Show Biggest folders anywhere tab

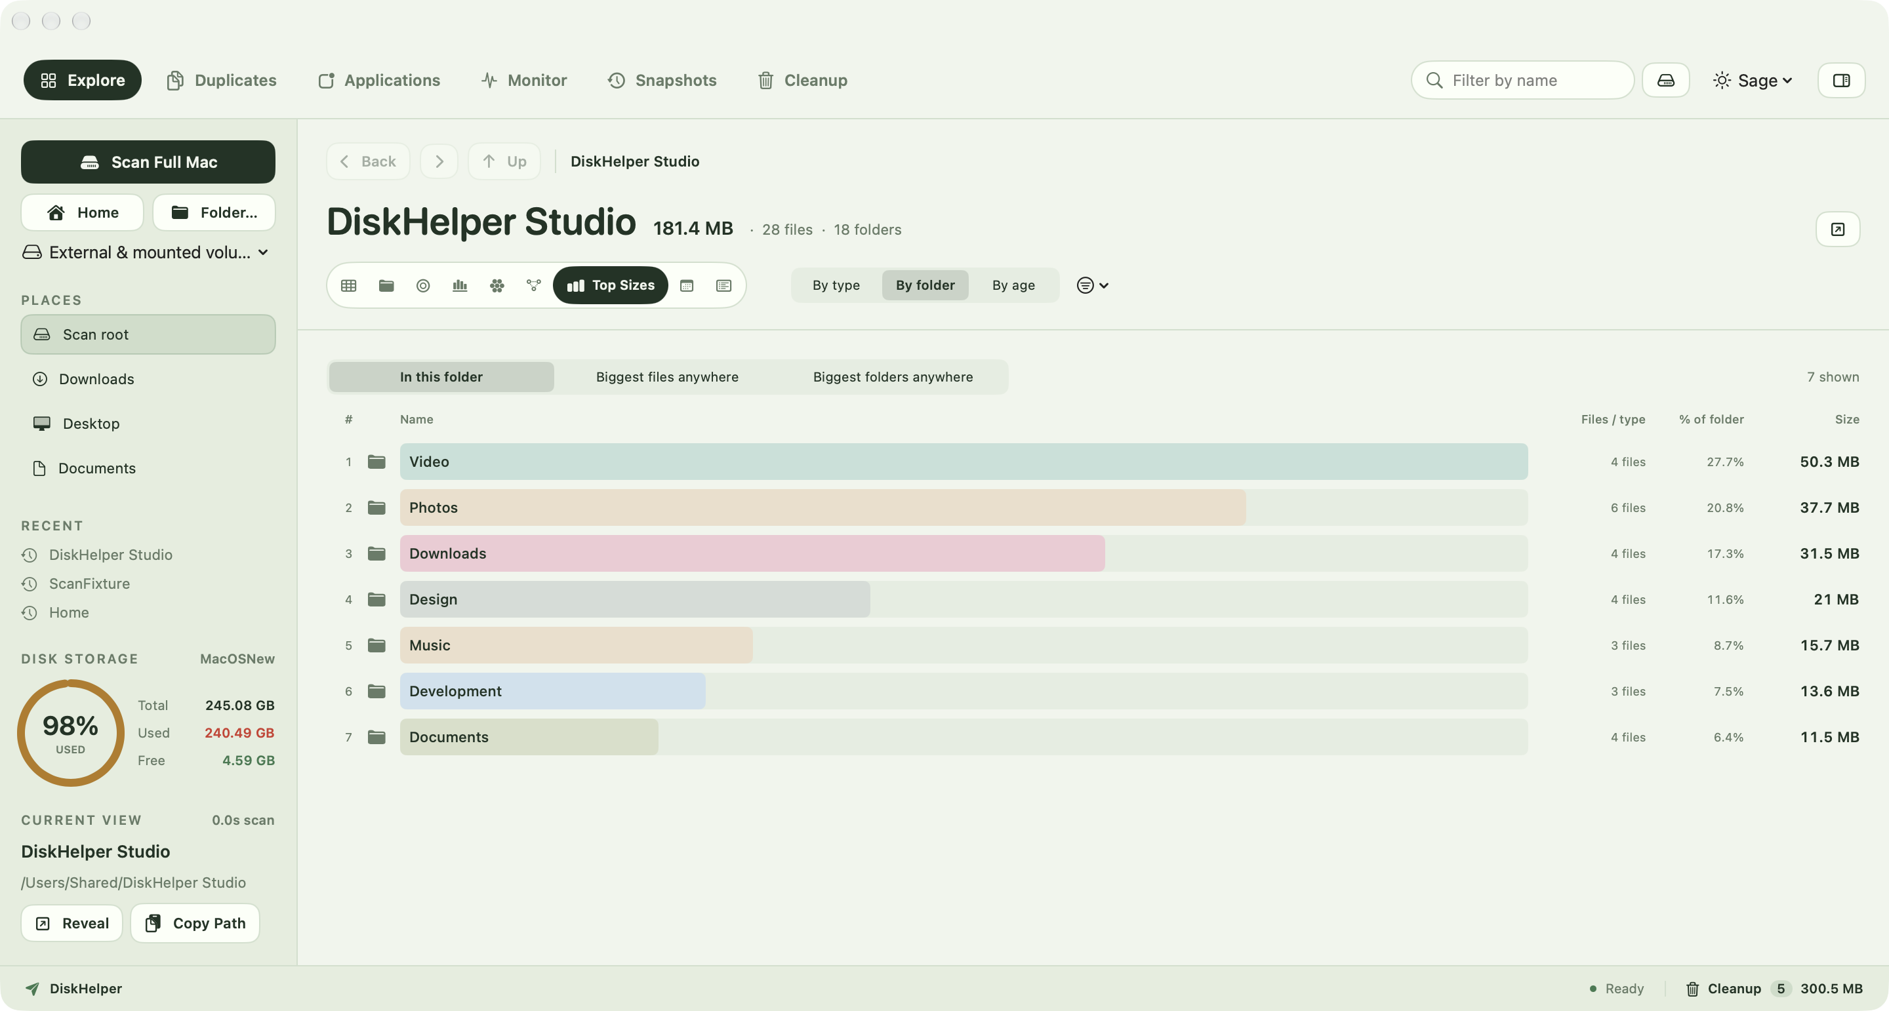[893, 377]
